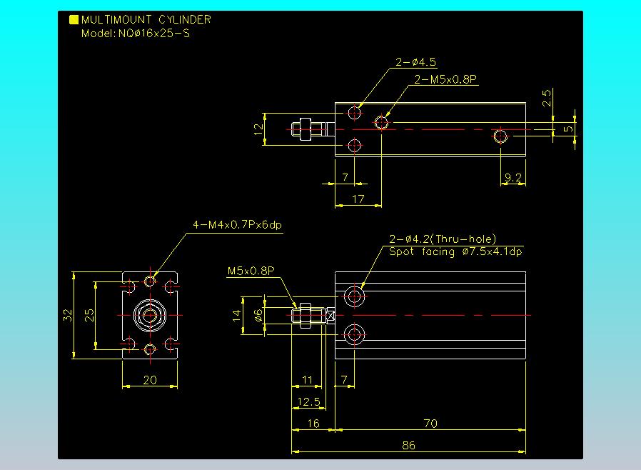The height and width of the screenshot is (470, 641).
Task: Select the Spot facing ø7.5x4.1dp note
Action: [x=455, y=251]
